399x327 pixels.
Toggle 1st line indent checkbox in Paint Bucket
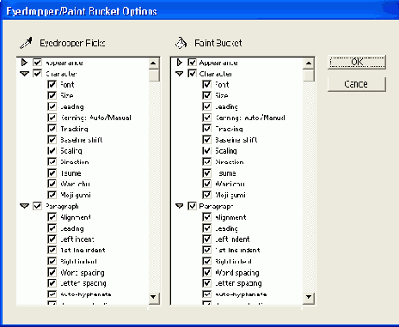pos(206,250)
